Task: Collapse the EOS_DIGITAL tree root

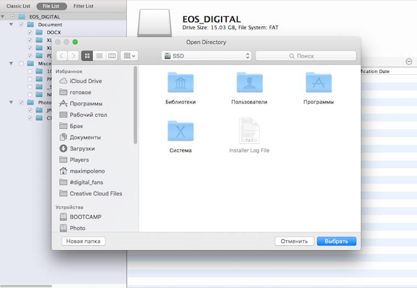Action: [2, 17]
